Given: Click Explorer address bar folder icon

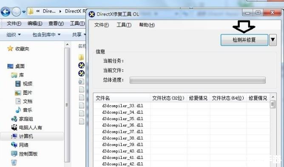Looking at the screenshot, I should coord(31,11).
